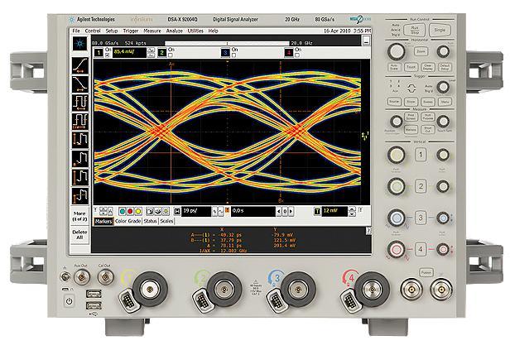
Task: Decrease channel 1 vertical scale using lower arrow button
Action: [x=151, y=55]
